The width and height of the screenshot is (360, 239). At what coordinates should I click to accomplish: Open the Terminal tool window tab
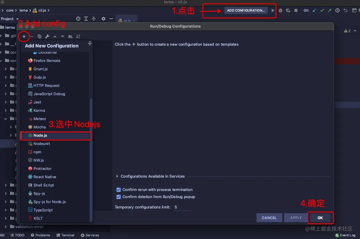point(65,235)
